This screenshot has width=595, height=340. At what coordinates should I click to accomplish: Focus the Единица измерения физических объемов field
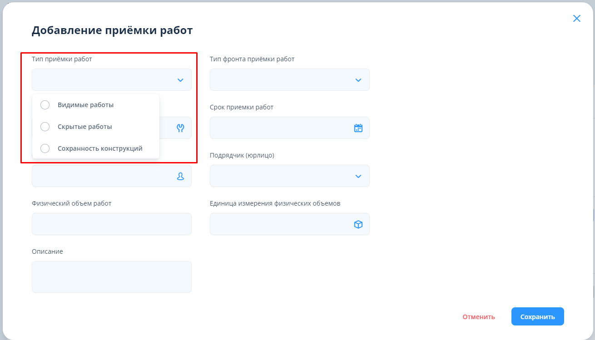279,224
